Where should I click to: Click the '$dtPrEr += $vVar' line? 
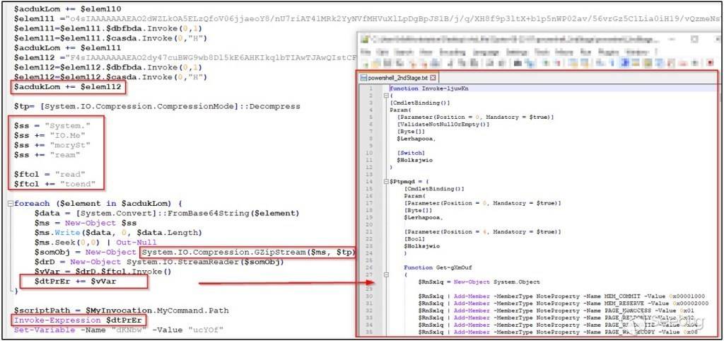click(x=75, y=281)
